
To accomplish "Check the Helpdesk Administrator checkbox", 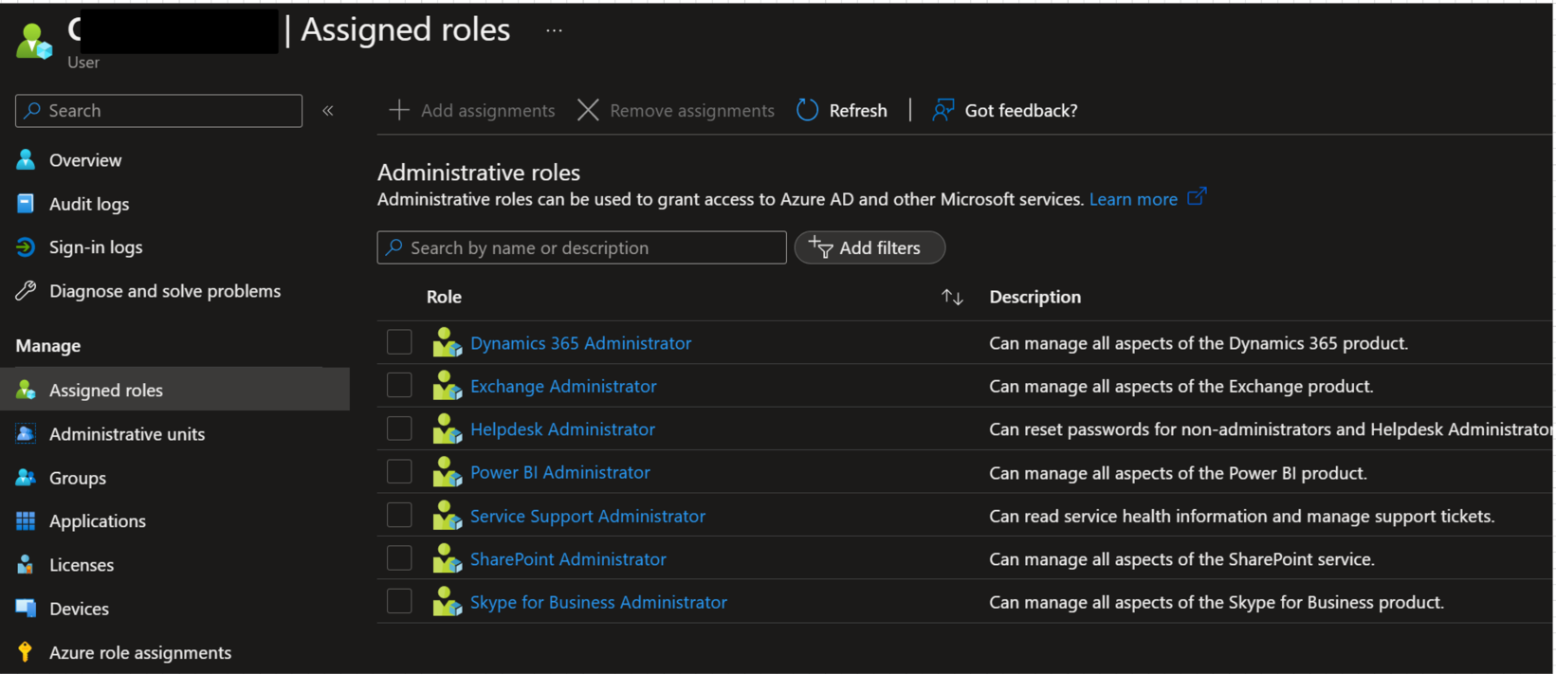I will 399,428.
